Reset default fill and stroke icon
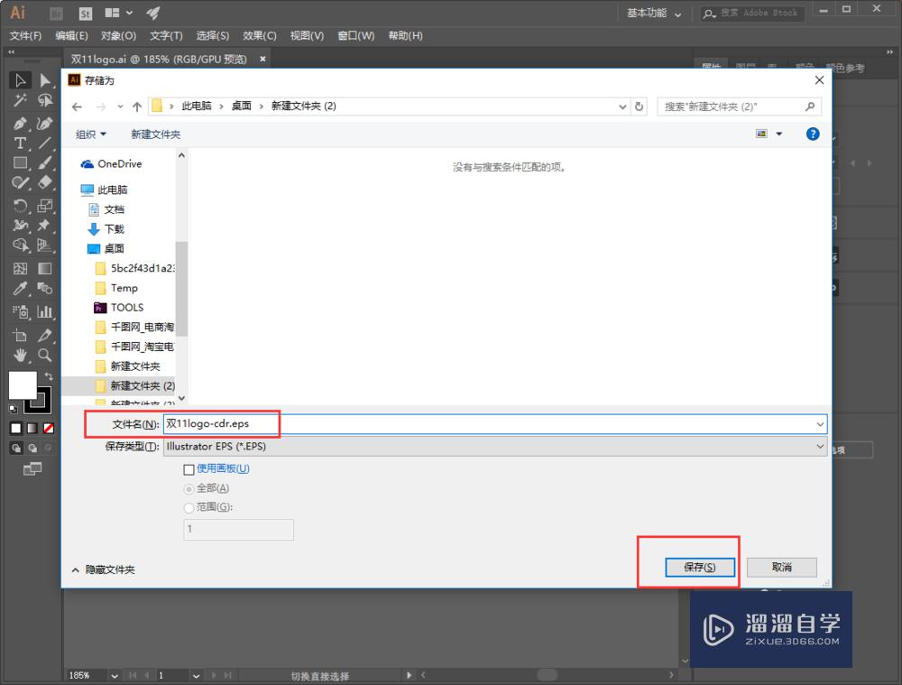902x685 pixels. 13,409
